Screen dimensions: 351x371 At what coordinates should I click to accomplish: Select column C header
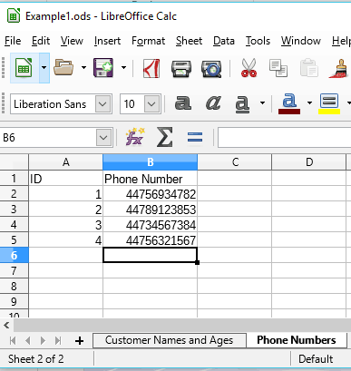point(235,162)
